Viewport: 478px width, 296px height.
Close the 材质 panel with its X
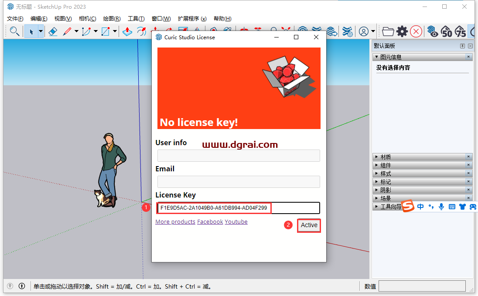(x=468, y=157)
